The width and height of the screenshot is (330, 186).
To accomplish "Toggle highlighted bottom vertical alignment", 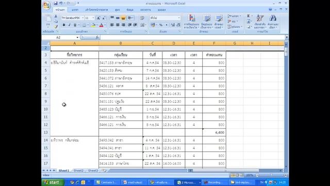I will click(x=123, y=18).
